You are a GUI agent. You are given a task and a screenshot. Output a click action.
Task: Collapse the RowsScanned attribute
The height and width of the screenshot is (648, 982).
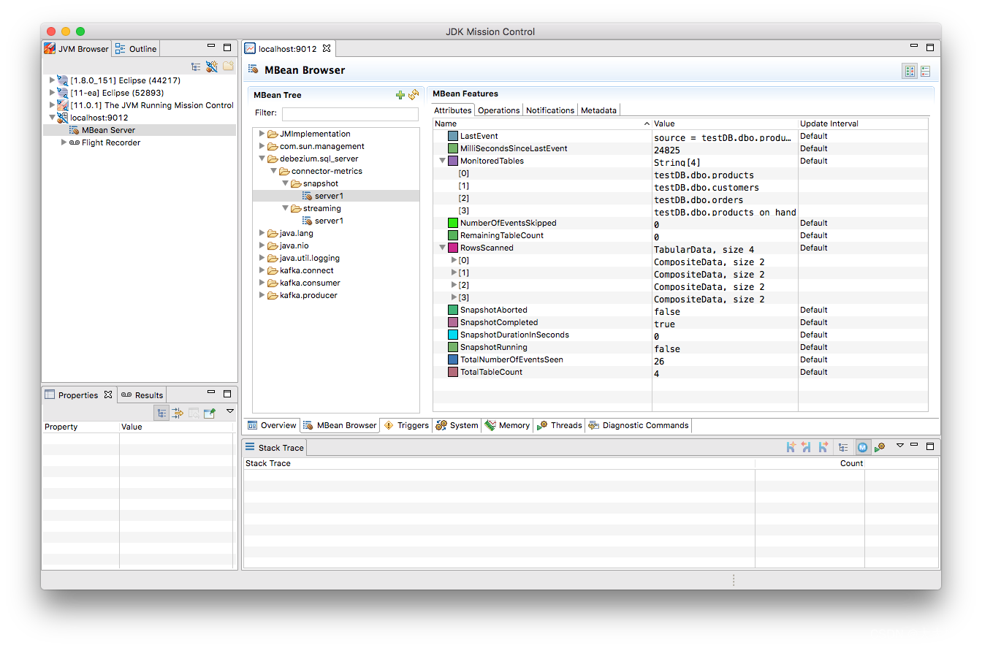tap(442, 248)
